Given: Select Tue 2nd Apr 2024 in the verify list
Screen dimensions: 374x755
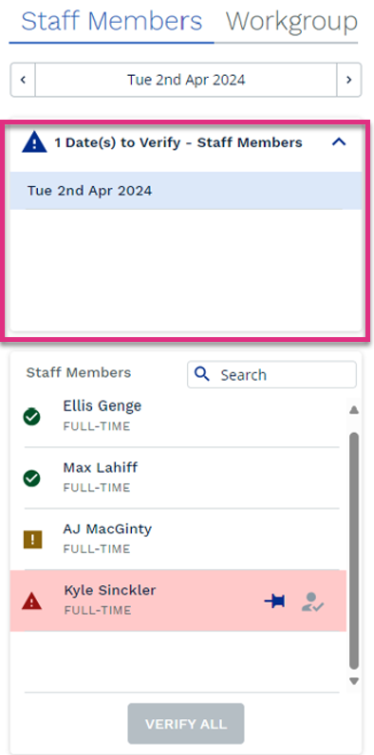Looking at the screenshot, I should click(186, 191).
